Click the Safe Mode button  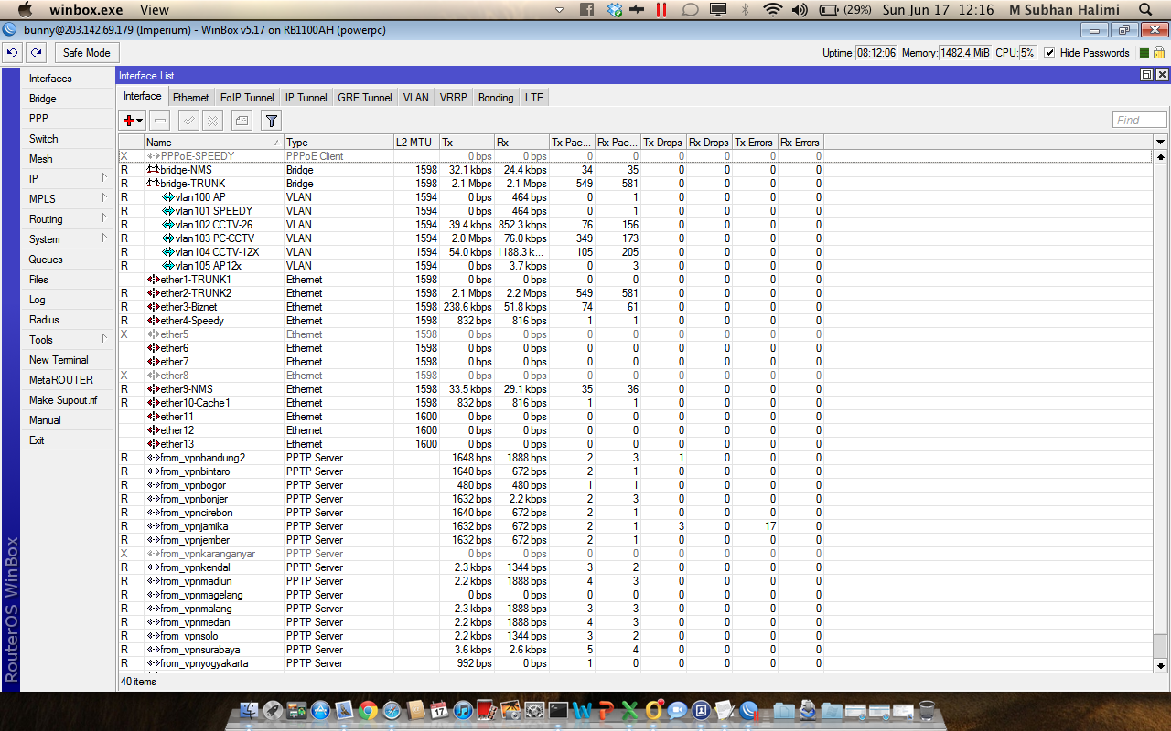(x=86, y=52)
